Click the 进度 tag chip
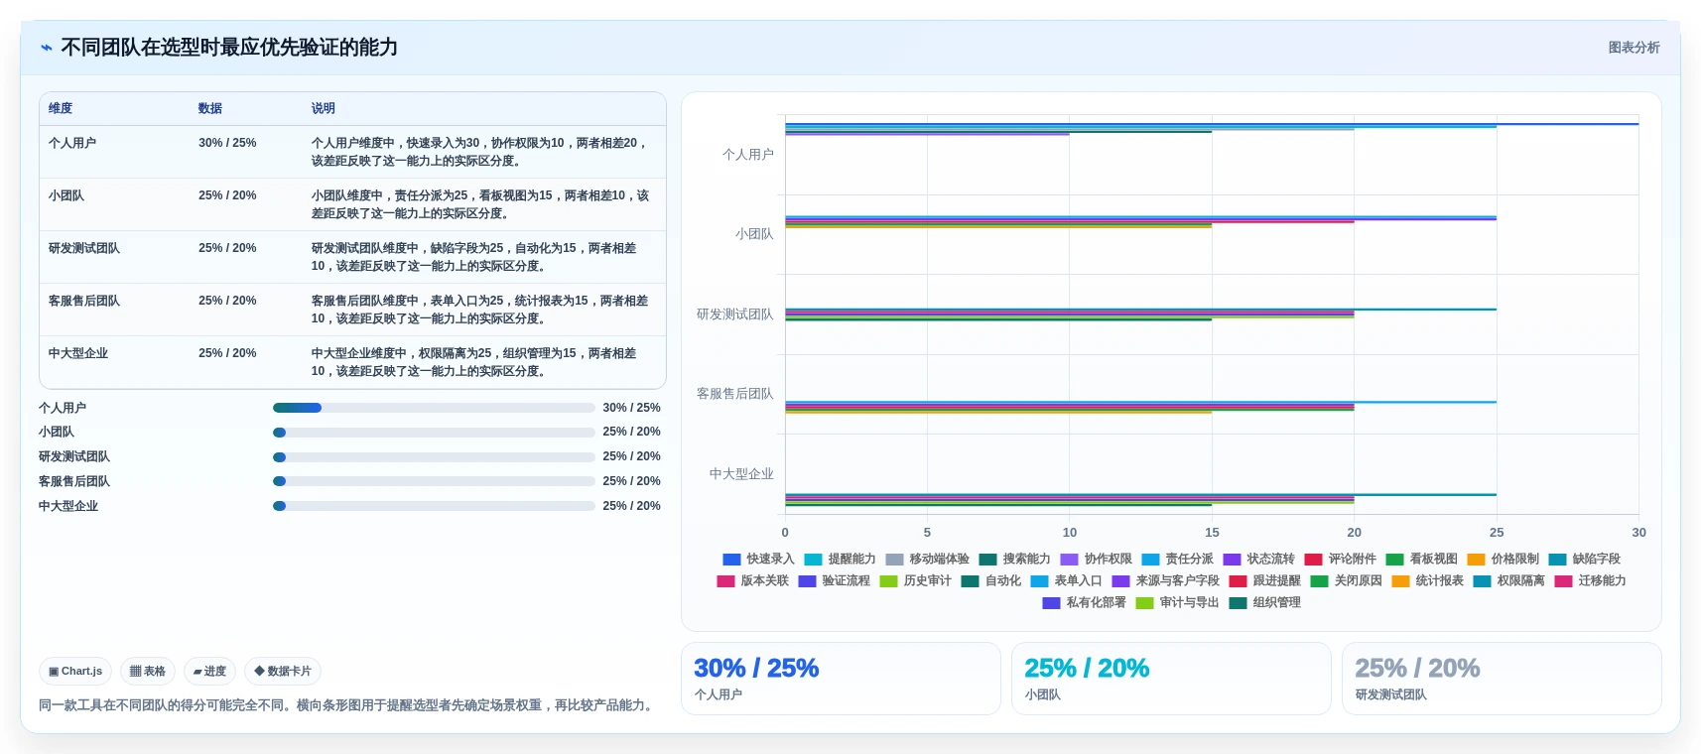1701x754 pixels. pyautogui.click(x=209, y=671)
